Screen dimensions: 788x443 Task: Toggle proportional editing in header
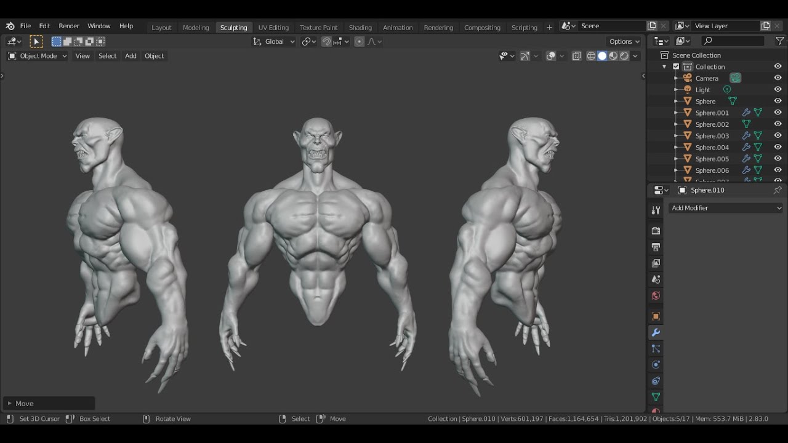[360, 41]
